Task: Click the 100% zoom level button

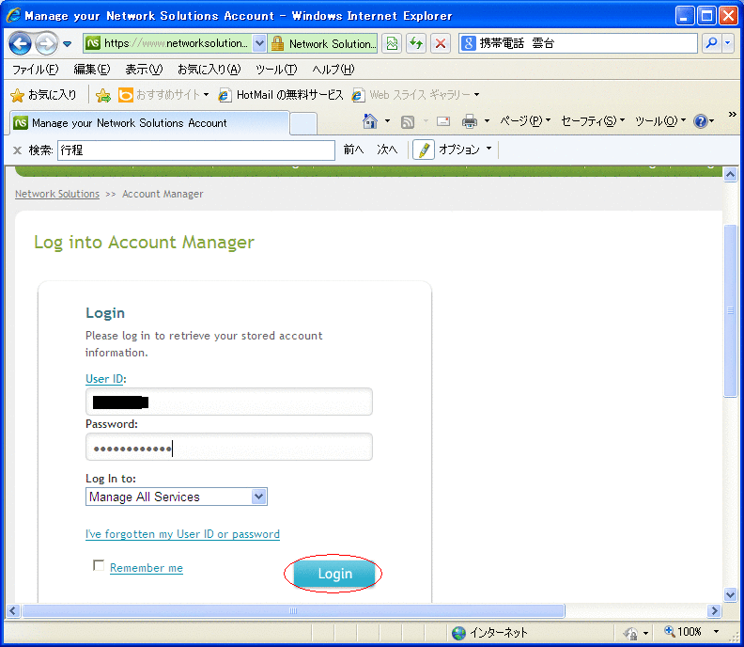Action: [x=682, y=632]
